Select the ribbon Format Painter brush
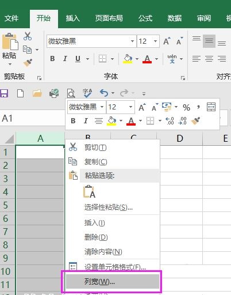The height and width of the screenshot is (295, 231). point(28,63)
